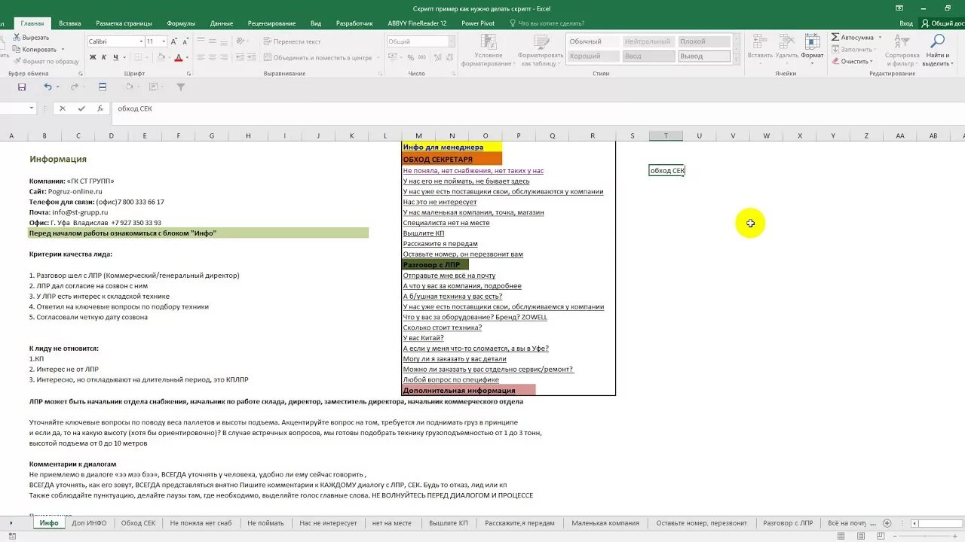Click the red font color A icon
The image size is (965, 542).
[x=178, y=57]
